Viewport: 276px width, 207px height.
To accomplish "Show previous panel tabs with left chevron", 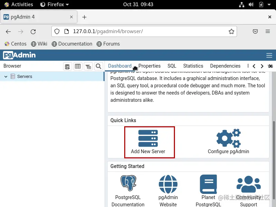I will [254, 66].
